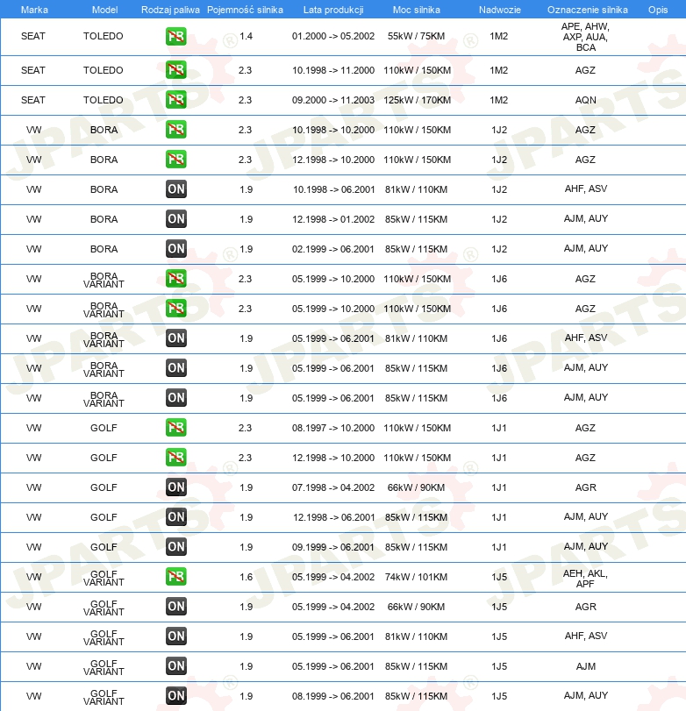Screen dimensions: 686x711
Task: Select date range '02.1999 -> 06.2001'
Action: point(333,249)
